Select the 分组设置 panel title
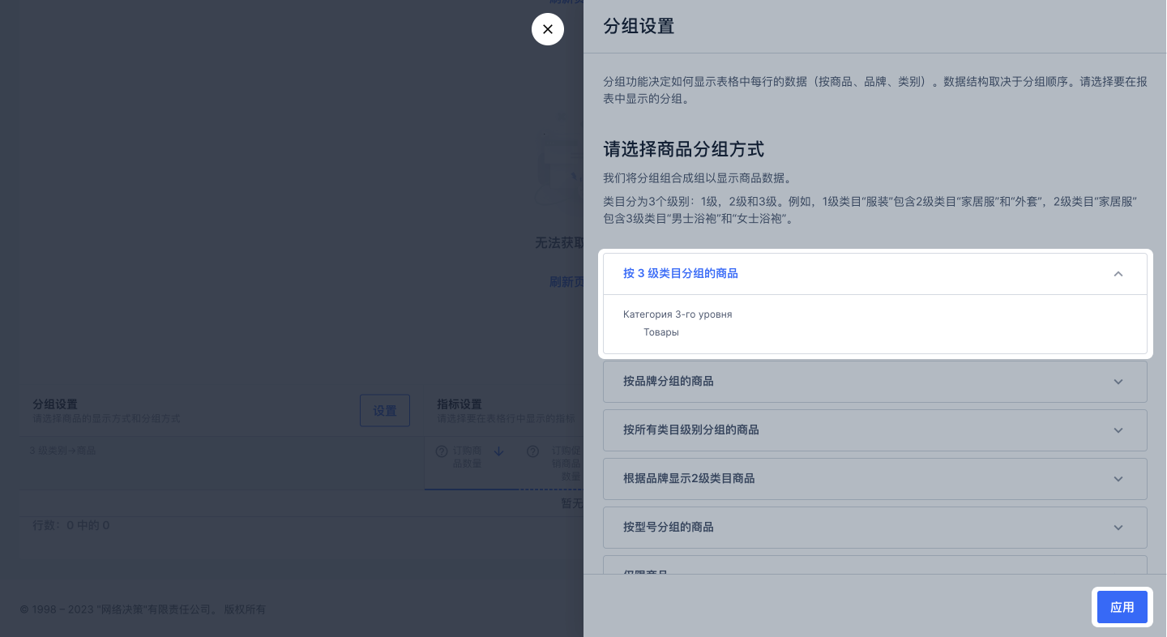Viewport: 1167px width, 637px height. pyautogui.click(x=639, y=26)
